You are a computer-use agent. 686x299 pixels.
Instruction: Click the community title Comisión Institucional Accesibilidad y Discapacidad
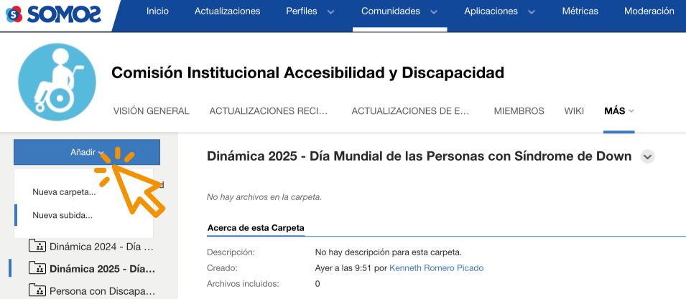click(307, 72)
